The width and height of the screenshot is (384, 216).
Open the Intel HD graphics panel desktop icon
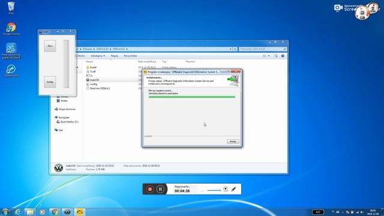pyautogui.click(x=11, y=51)
